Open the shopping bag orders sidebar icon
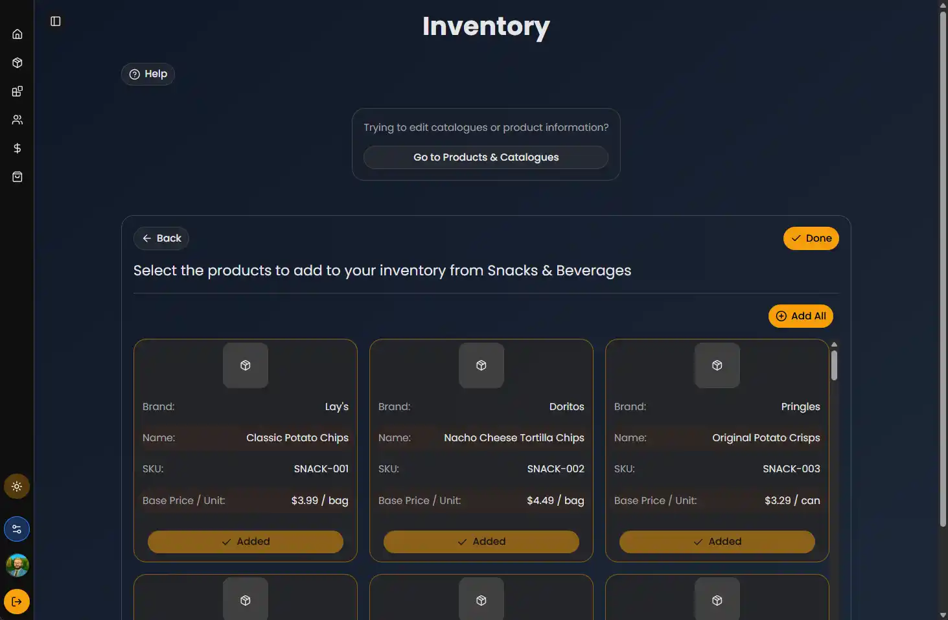This screenshot has width=948, height=620. pos(17,177)
